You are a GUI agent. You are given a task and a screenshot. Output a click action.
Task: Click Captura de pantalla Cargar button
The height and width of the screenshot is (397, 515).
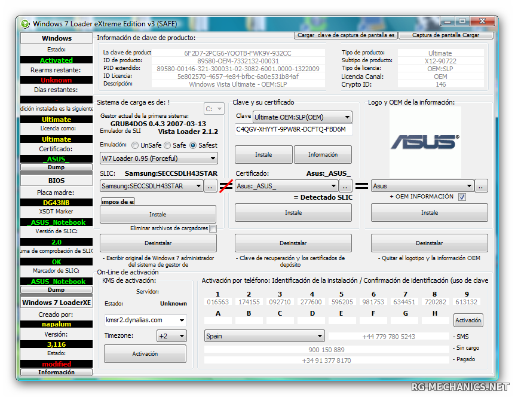pos(446,35)
